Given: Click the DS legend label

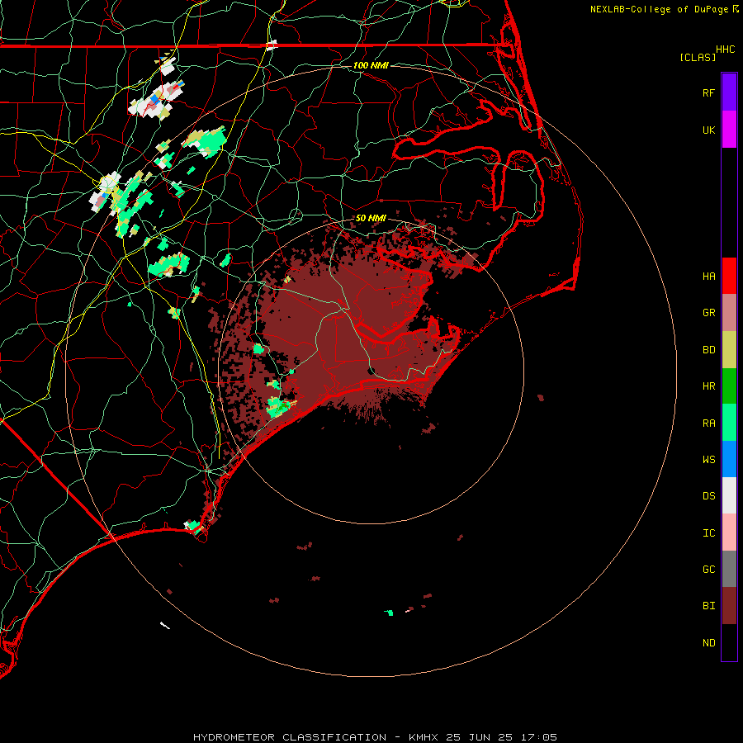Looking at the screenshot, I should [708, 496].
